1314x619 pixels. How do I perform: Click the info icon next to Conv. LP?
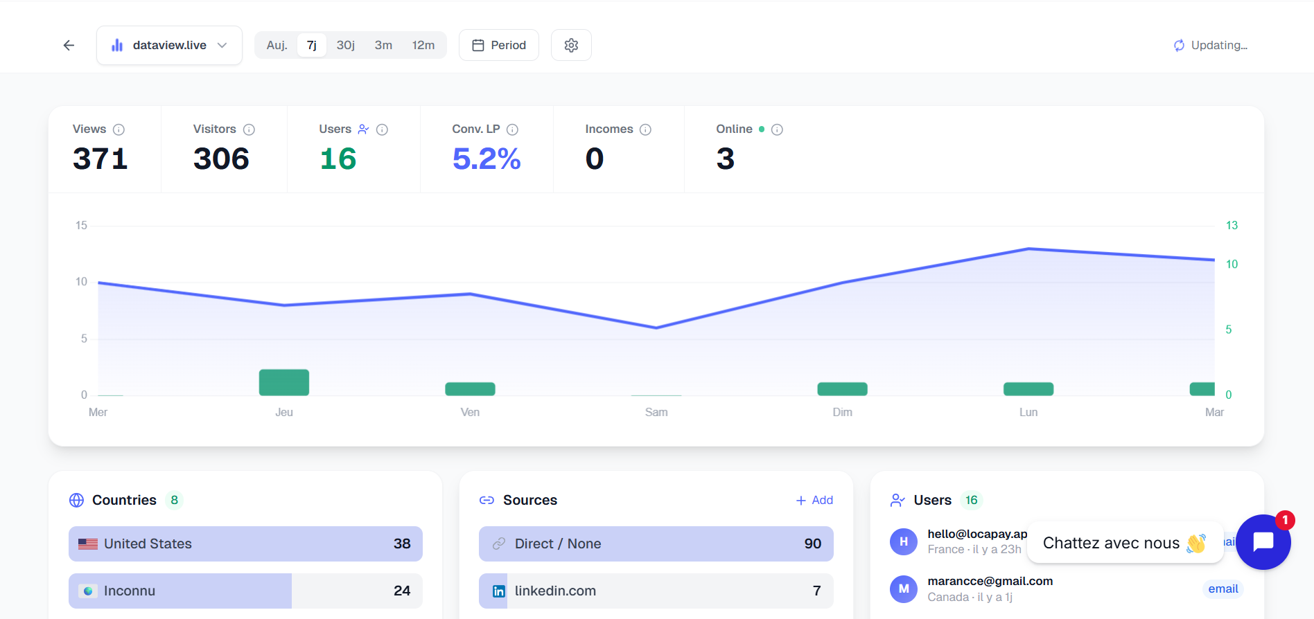(512, 129)
